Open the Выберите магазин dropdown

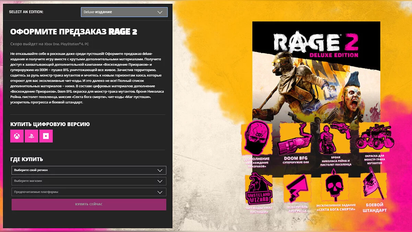pos(89,181)
